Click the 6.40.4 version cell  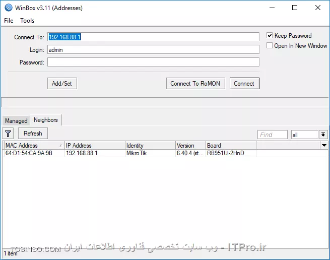click(x=190, y=153)
